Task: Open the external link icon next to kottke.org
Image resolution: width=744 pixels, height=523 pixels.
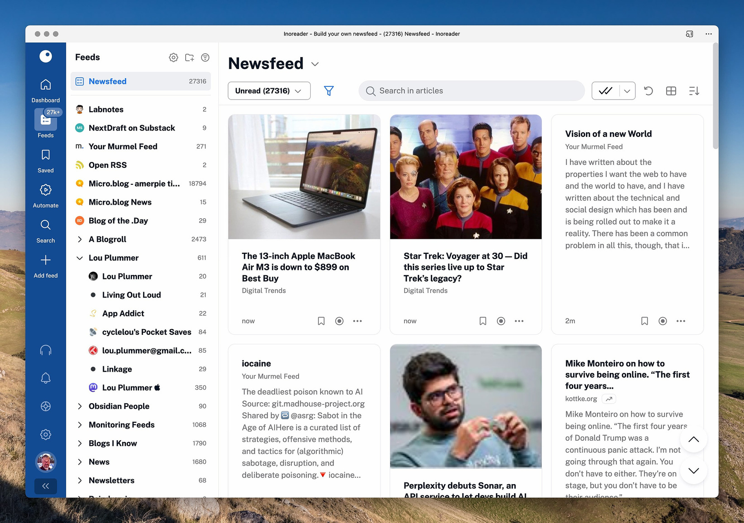Action: tap(609, 399)
